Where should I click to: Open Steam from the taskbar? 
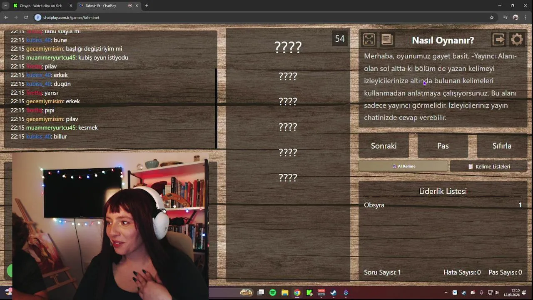point(334,292)
